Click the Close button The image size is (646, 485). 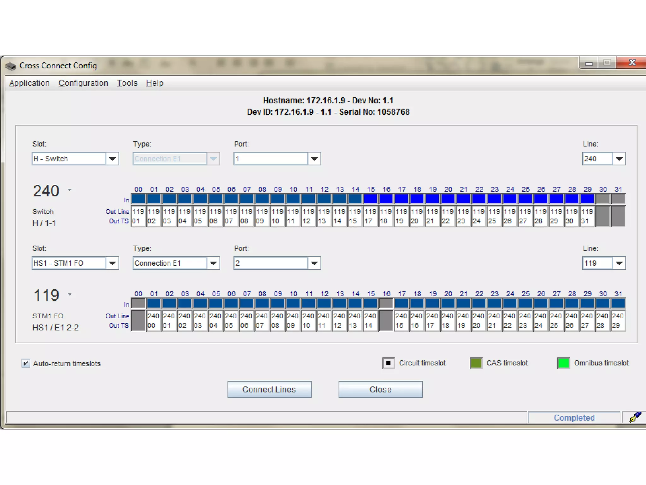pos(380,389)
